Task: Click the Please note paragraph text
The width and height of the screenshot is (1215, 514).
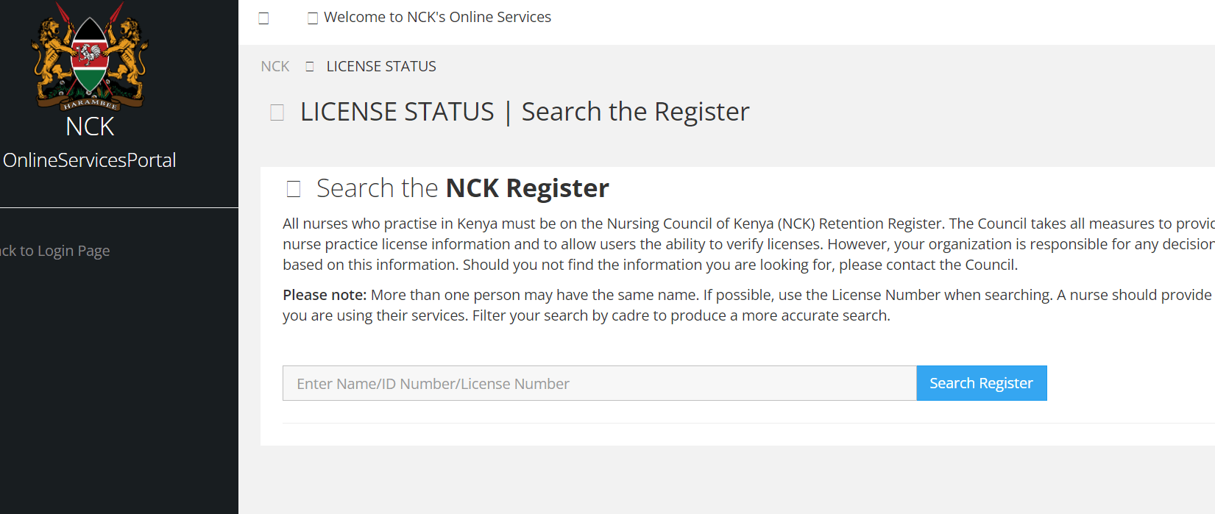Action: tap(662, 304)
